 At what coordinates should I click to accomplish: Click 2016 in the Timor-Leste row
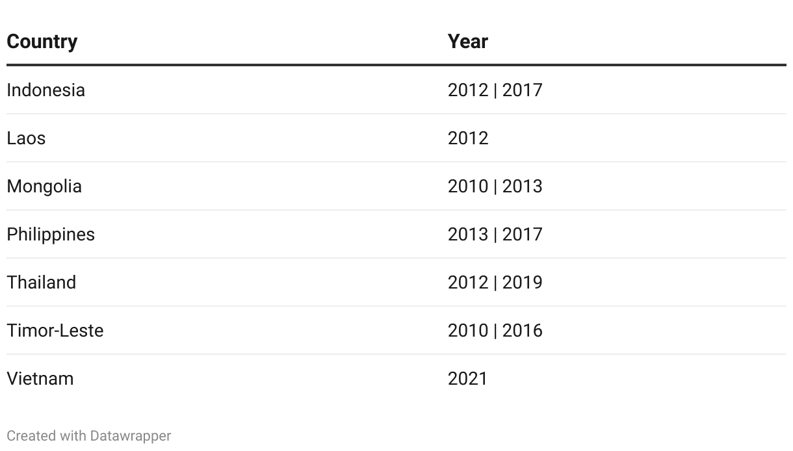point(523,330)
